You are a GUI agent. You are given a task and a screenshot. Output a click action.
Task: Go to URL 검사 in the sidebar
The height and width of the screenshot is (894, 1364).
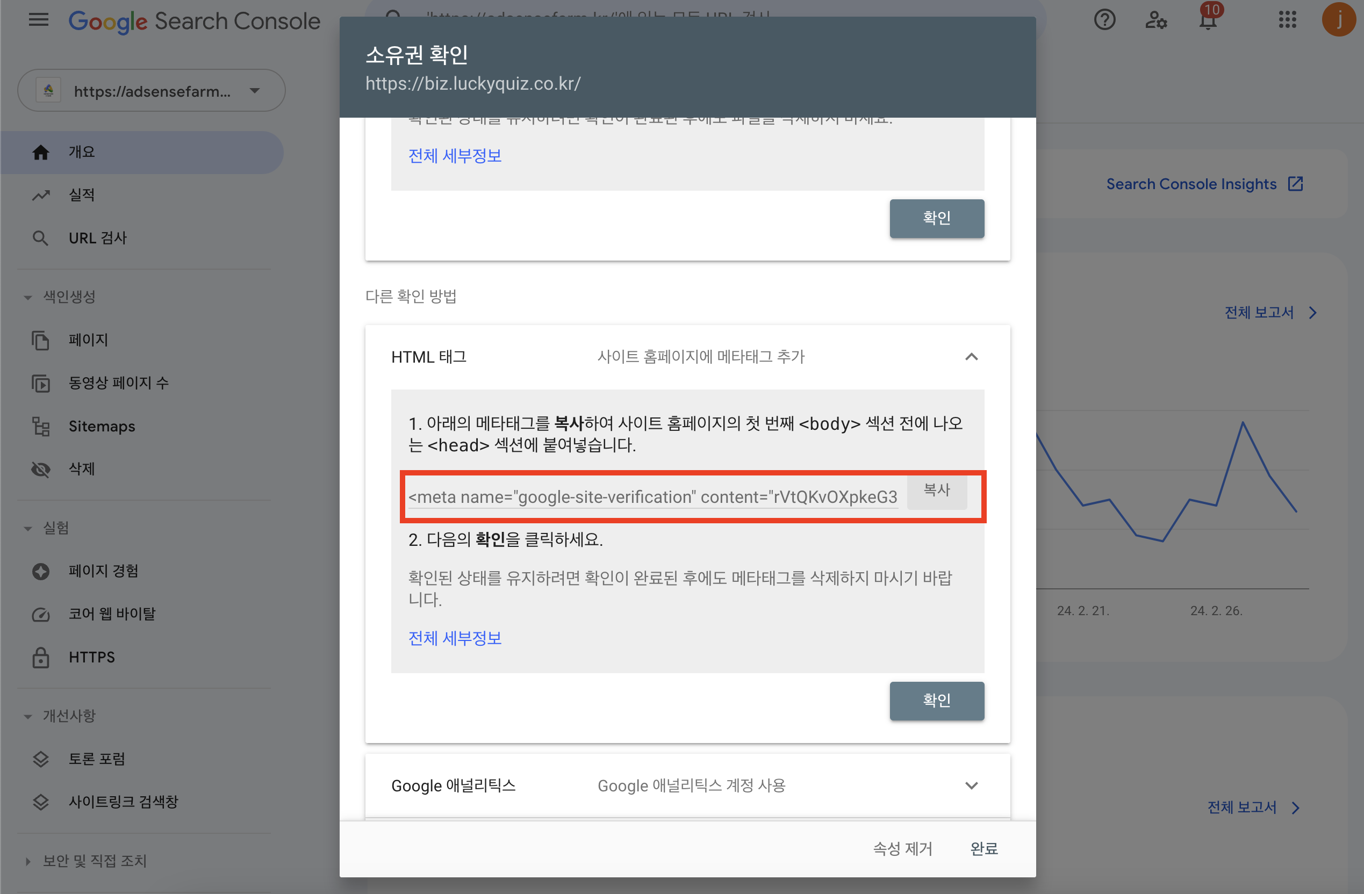(x=142, y=239)
